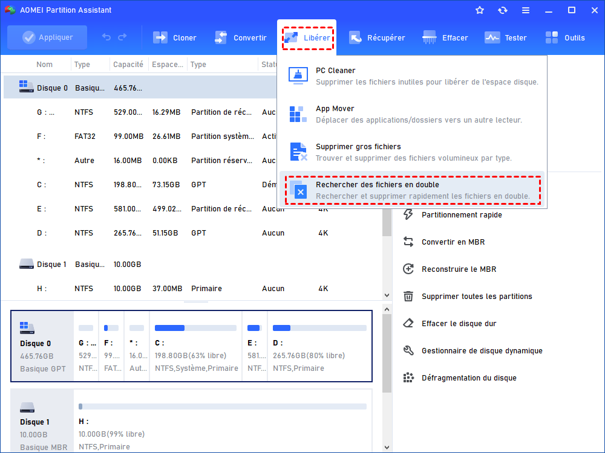Viewport: 605px width, 453px height.
Task: Click the App Mover squares icon
Action: click(x=298, y=114)
